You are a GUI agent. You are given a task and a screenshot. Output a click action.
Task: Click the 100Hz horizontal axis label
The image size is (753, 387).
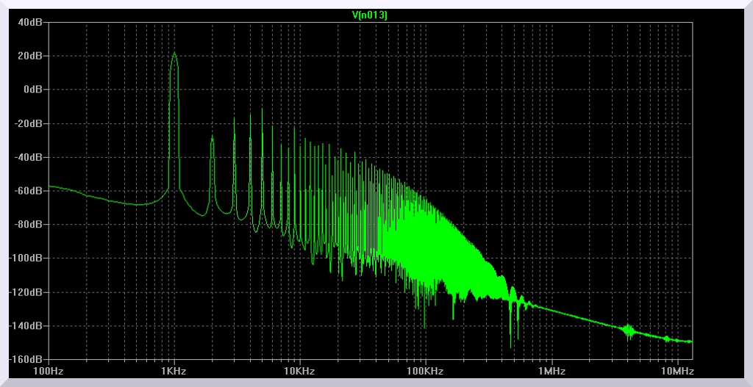49,372
